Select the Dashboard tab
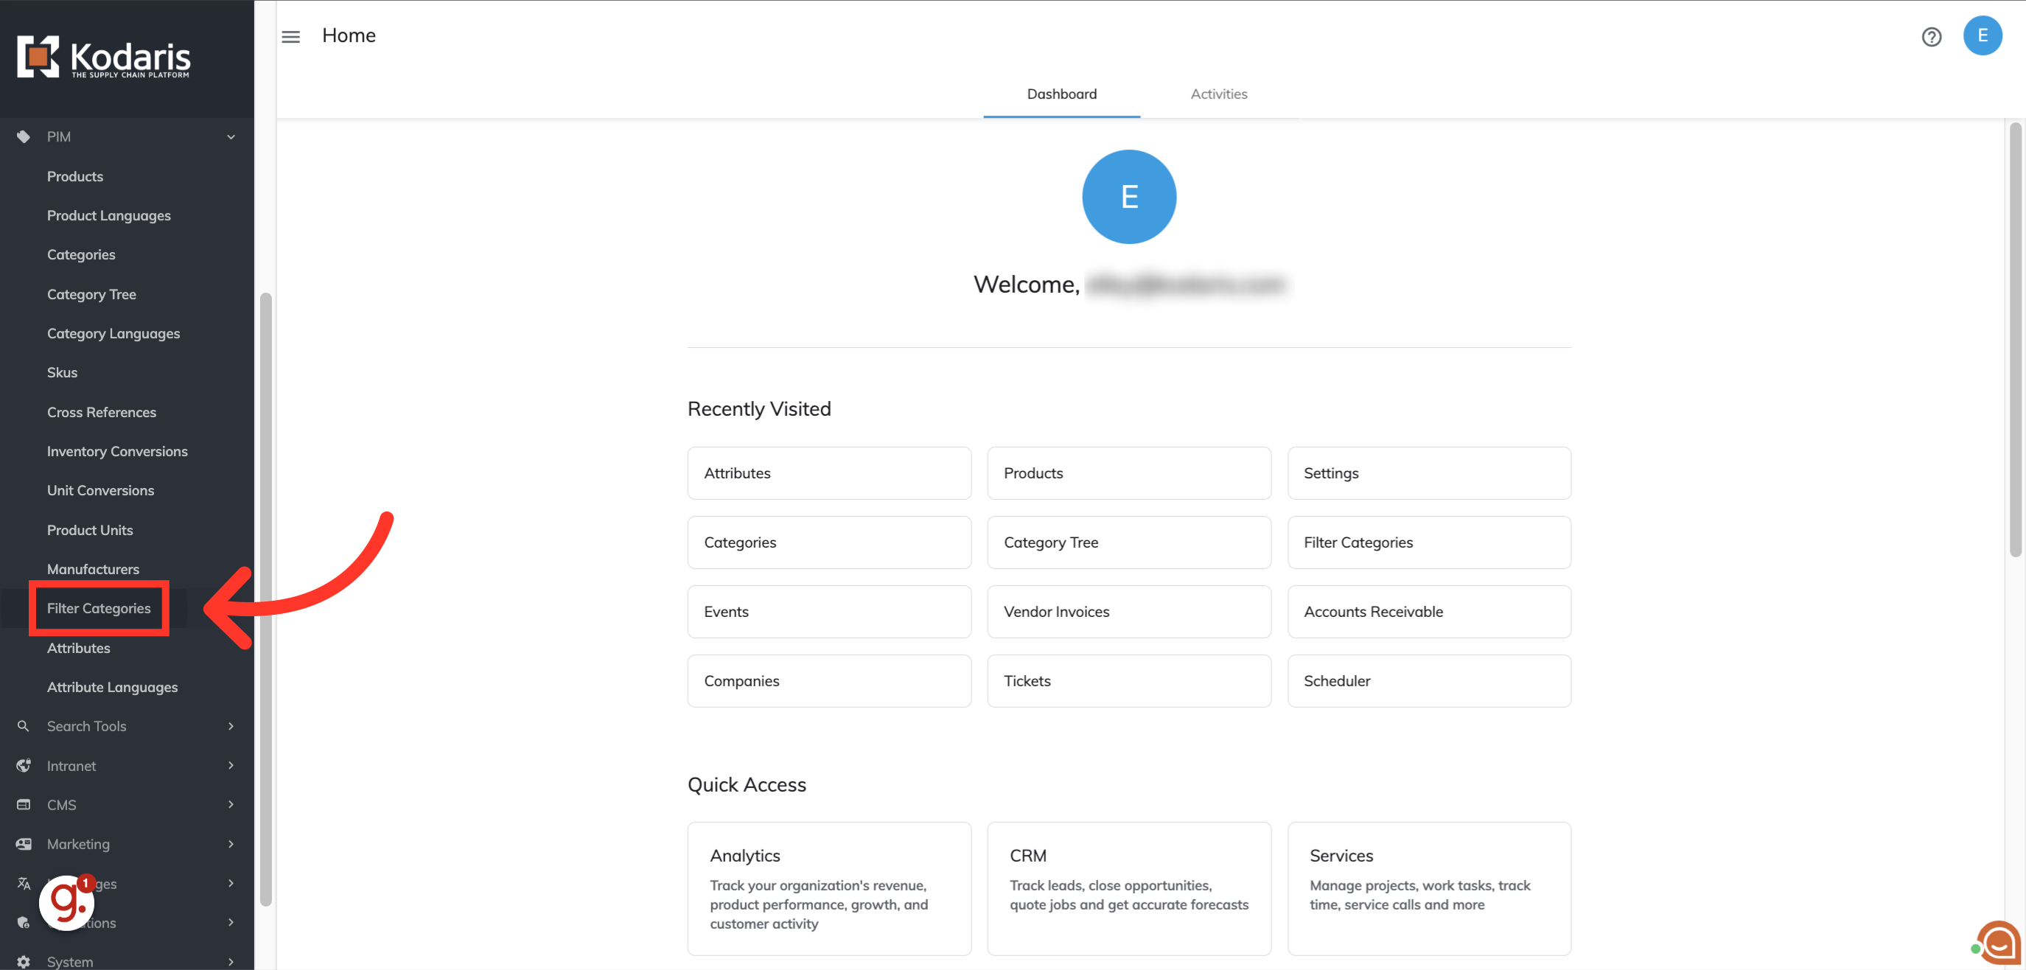The height and width of the screenshot is (970, 2026). click(1061, 94)
